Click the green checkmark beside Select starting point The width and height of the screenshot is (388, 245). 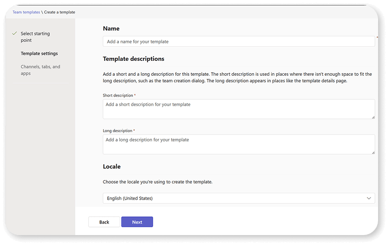pyautogui.click(x=14, y=33)
